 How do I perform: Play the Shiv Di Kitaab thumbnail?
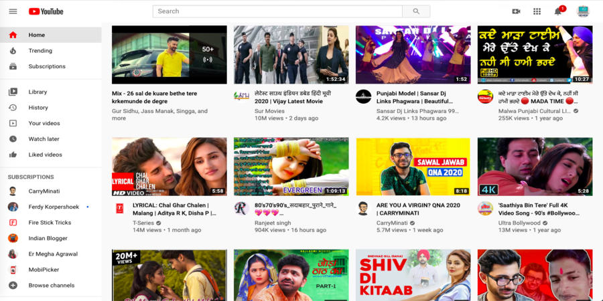413,276
